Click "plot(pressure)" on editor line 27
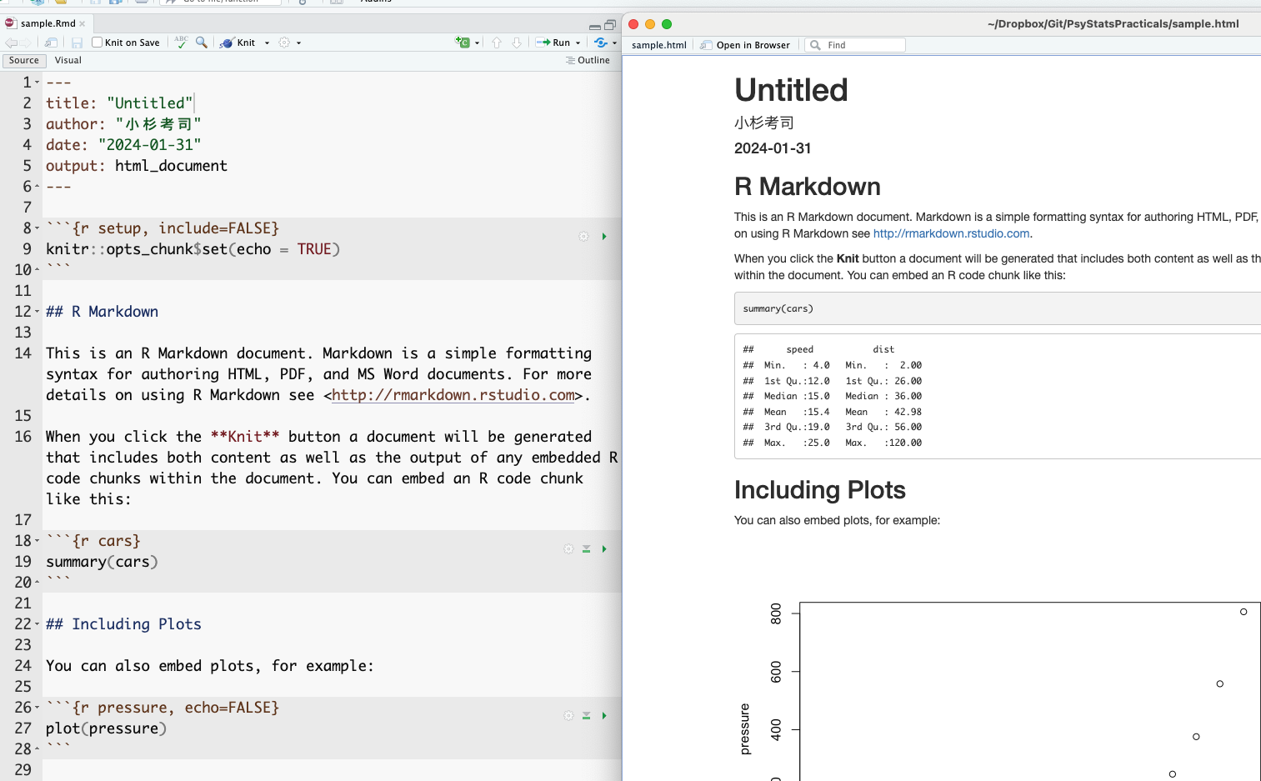Image resolution: width=1261 pixels, height=781 pixels. (x=106, y=728)
